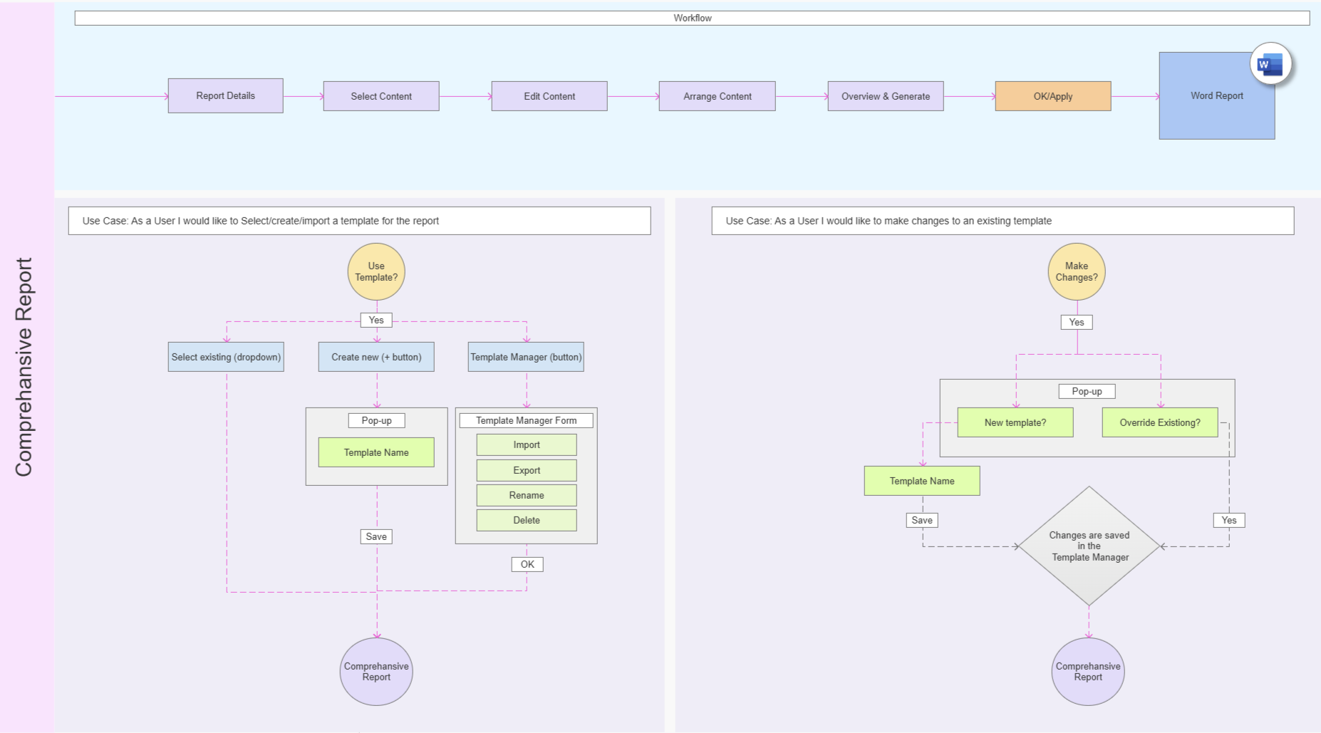Click the use case text about existing template changes

pos(889,221)
